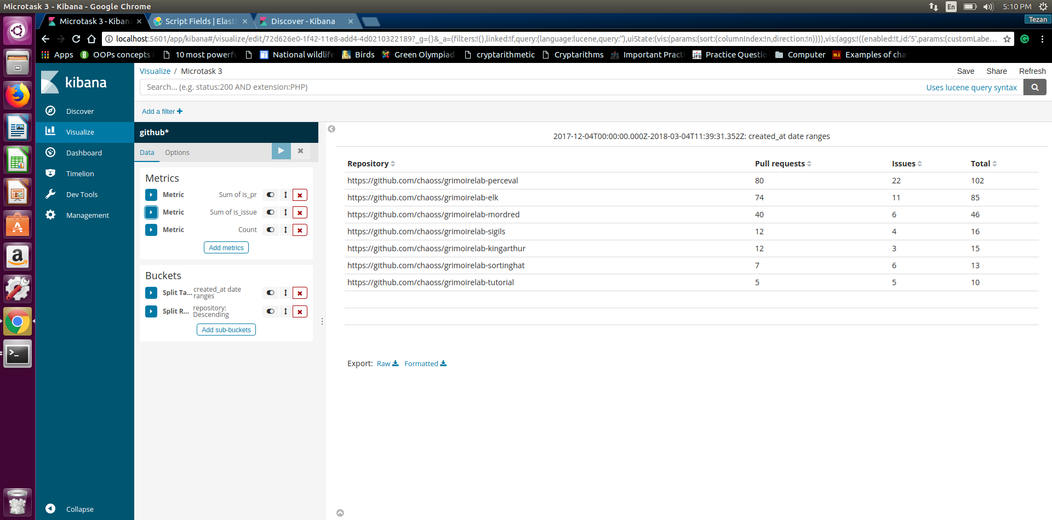Click Add a filter link
This screenshot has width=1052, height=520.
162,111
